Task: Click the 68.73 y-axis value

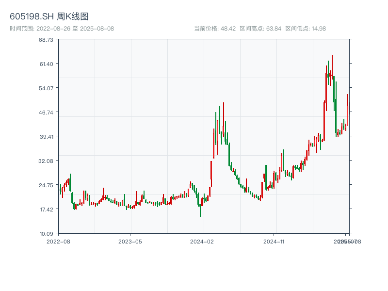Action: tap(46, 40)
